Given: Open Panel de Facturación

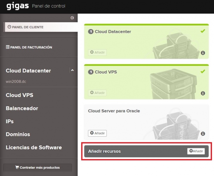Looking at the screenshot, I should tap(29, 47).
